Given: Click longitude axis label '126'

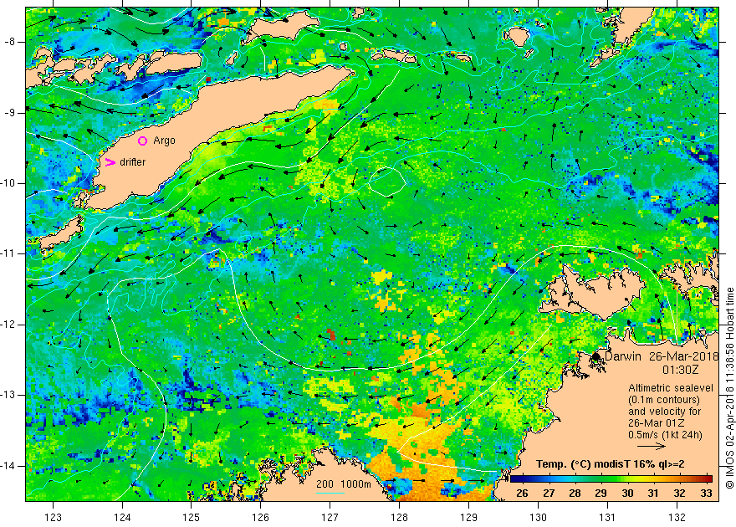Looking at the screenshot, I should point(260,517).
